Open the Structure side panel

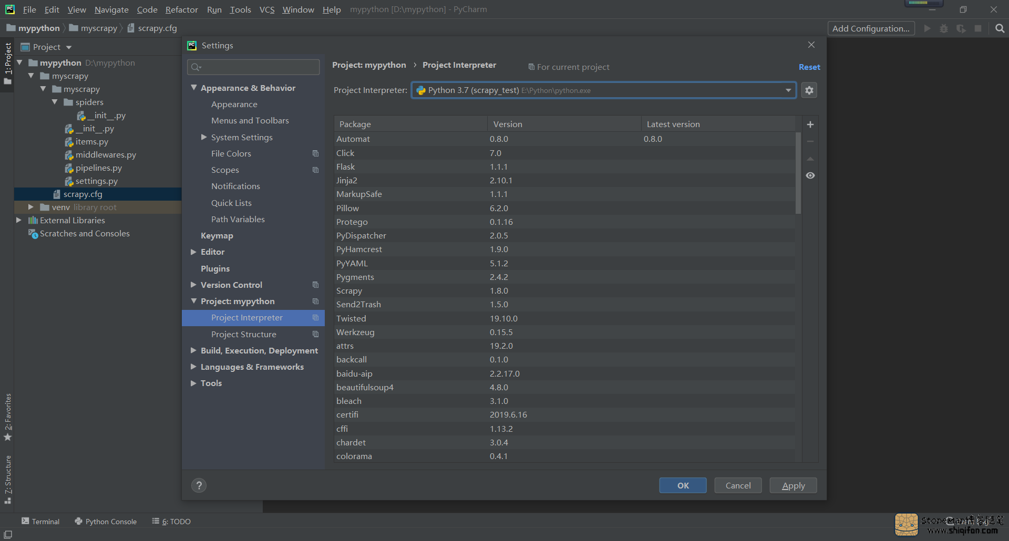[x=8, y=480]
